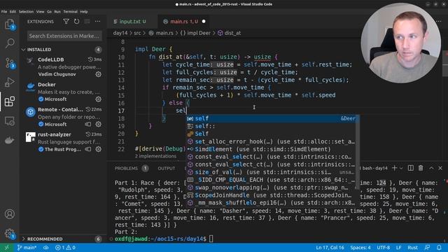The width and height of the screenshot is (448, 252).
Task: Open remote window indicator in status bar
Action: click(x=6, y=247)
